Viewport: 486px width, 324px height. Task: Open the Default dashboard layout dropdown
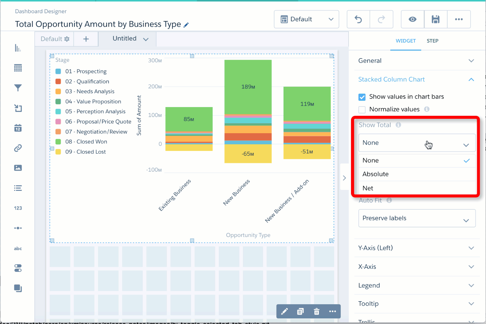point(306,19)
